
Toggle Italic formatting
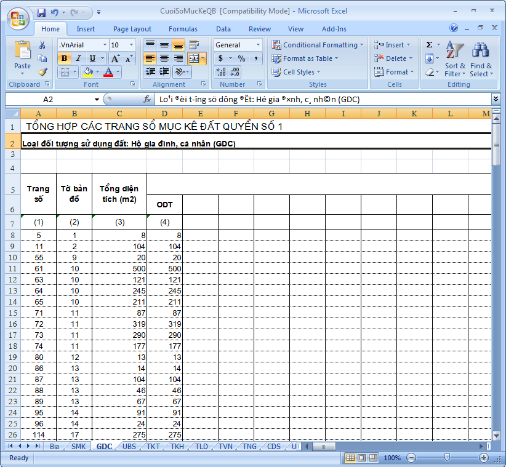pyautogui.click(x=78, y=58)
